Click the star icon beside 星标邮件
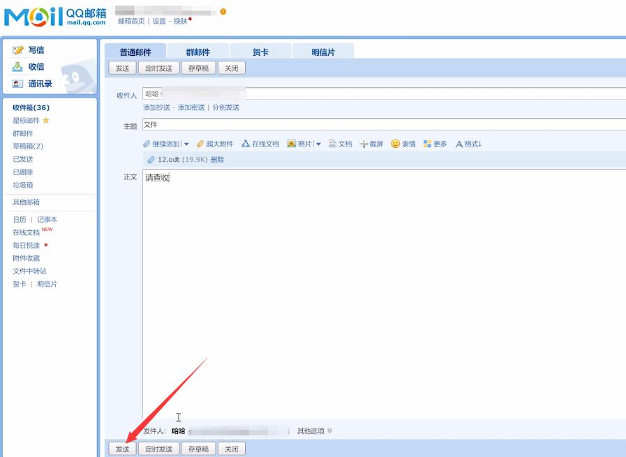 [x=45, y=120]
